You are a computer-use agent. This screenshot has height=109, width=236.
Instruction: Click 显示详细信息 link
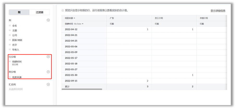click(218, 11)
